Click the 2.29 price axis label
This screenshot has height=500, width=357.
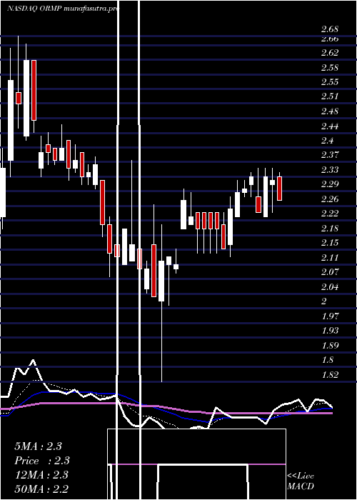tap(330, 184)
